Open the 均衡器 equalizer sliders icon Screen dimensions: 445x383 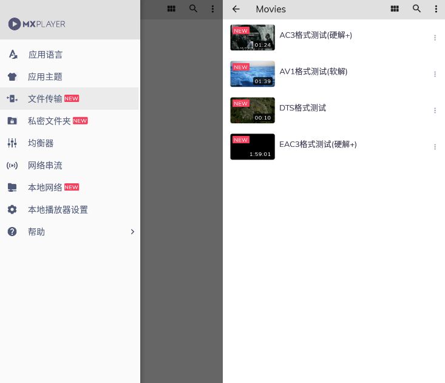(x=12, y=143)
